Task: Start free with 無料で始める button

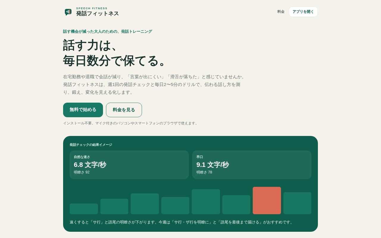Action: [x=83, y=110]
